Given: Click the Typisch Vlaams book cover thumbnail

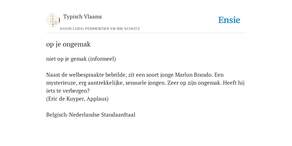Looking at the screenshot, I should pyautogui.click(x=53, y=20).
